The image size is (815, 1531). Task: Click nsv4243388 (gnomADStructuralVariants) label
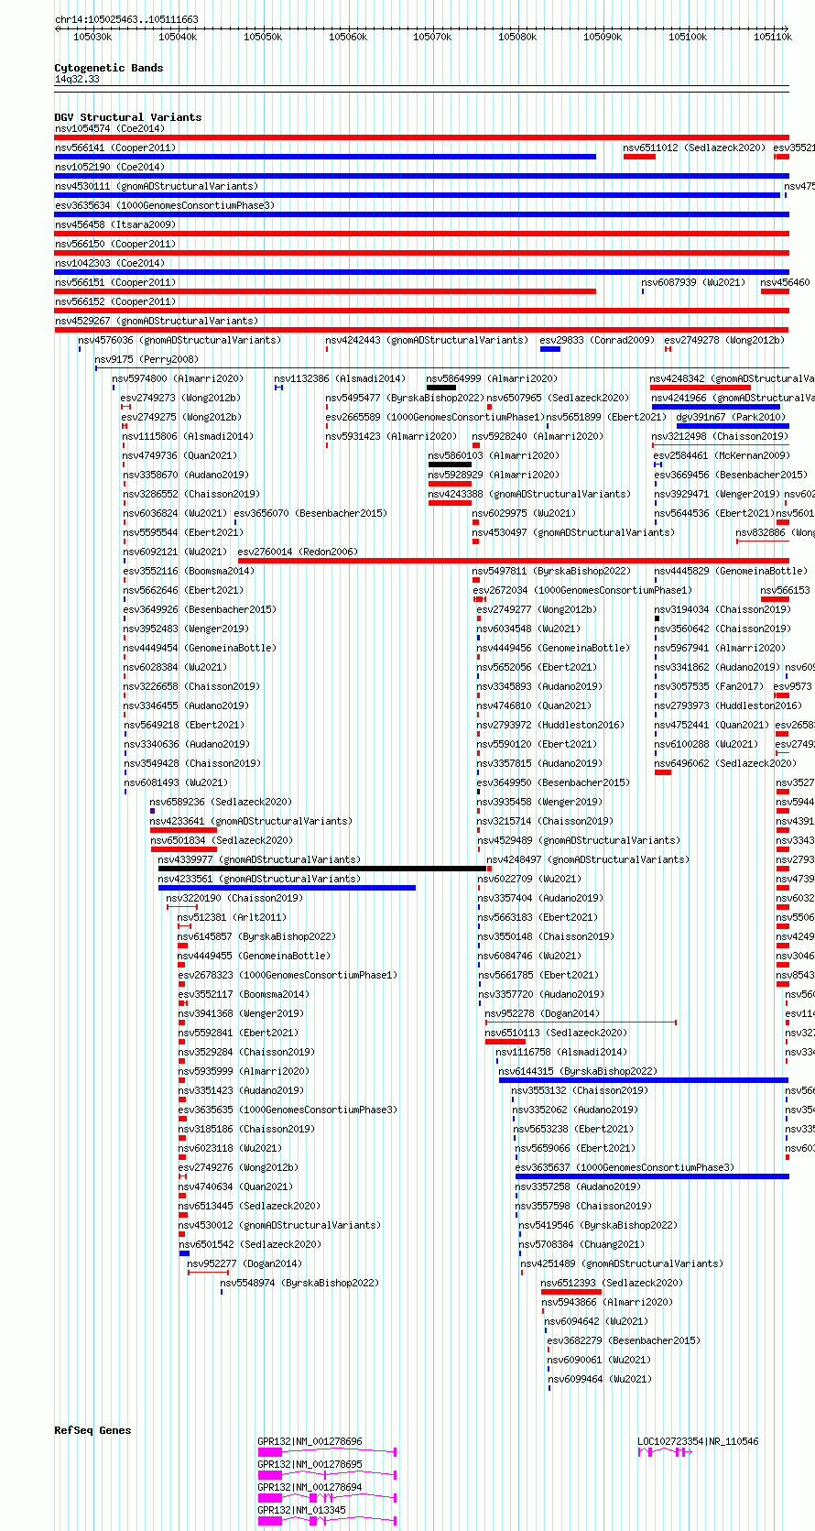pyautogui.click(x=529, y=494)
